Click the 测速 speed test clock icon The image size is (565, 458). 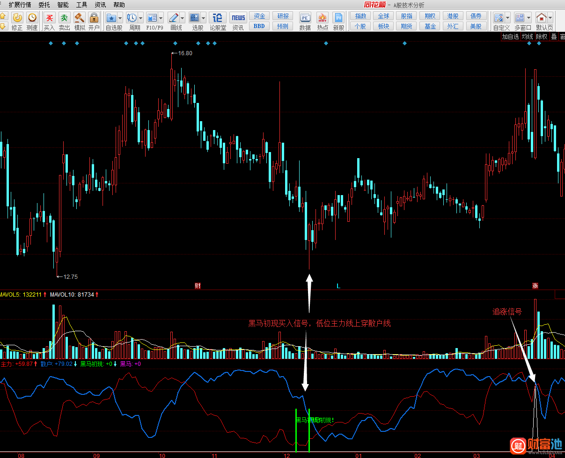[x=32, y=18]
